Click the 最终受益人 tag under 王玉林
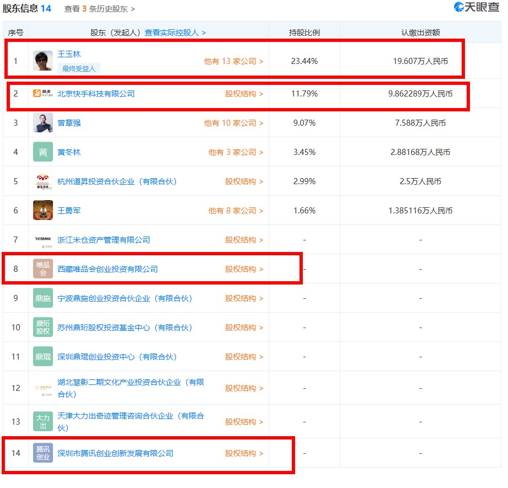The image size is (508, 488). (x=79, y=68)
